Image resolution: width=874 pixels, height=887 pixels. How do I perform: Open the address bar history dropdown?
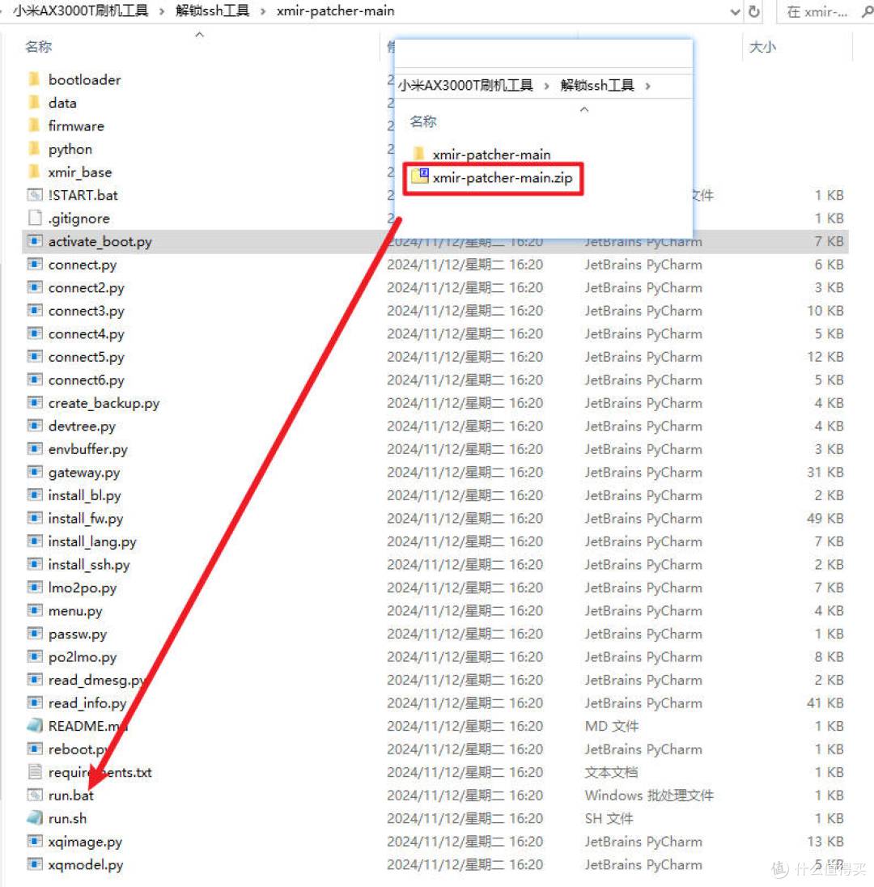[735, 11]
